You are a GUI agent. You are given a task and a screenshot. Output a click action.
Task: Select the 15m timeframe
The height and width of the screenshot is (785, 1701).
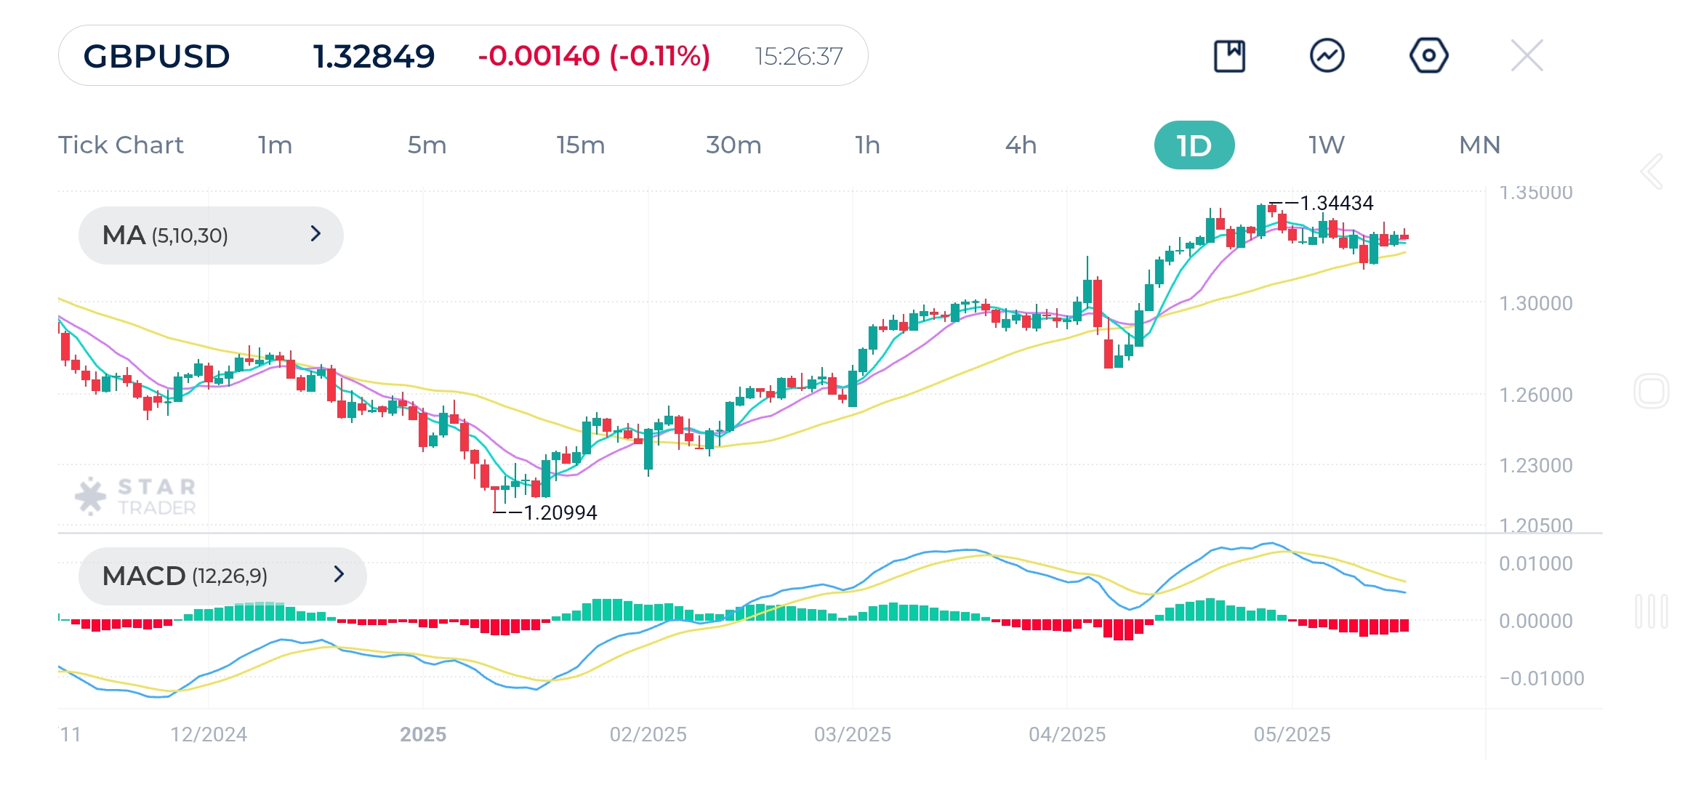pyautogui.click(x=580, y=145)
